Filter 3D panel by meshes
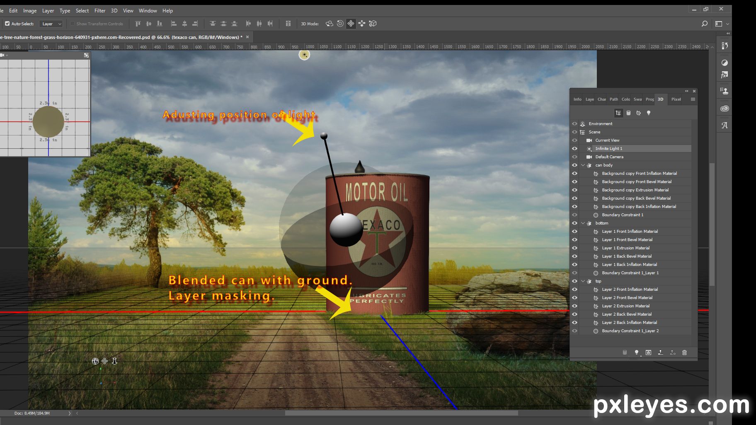 (628, 113)
